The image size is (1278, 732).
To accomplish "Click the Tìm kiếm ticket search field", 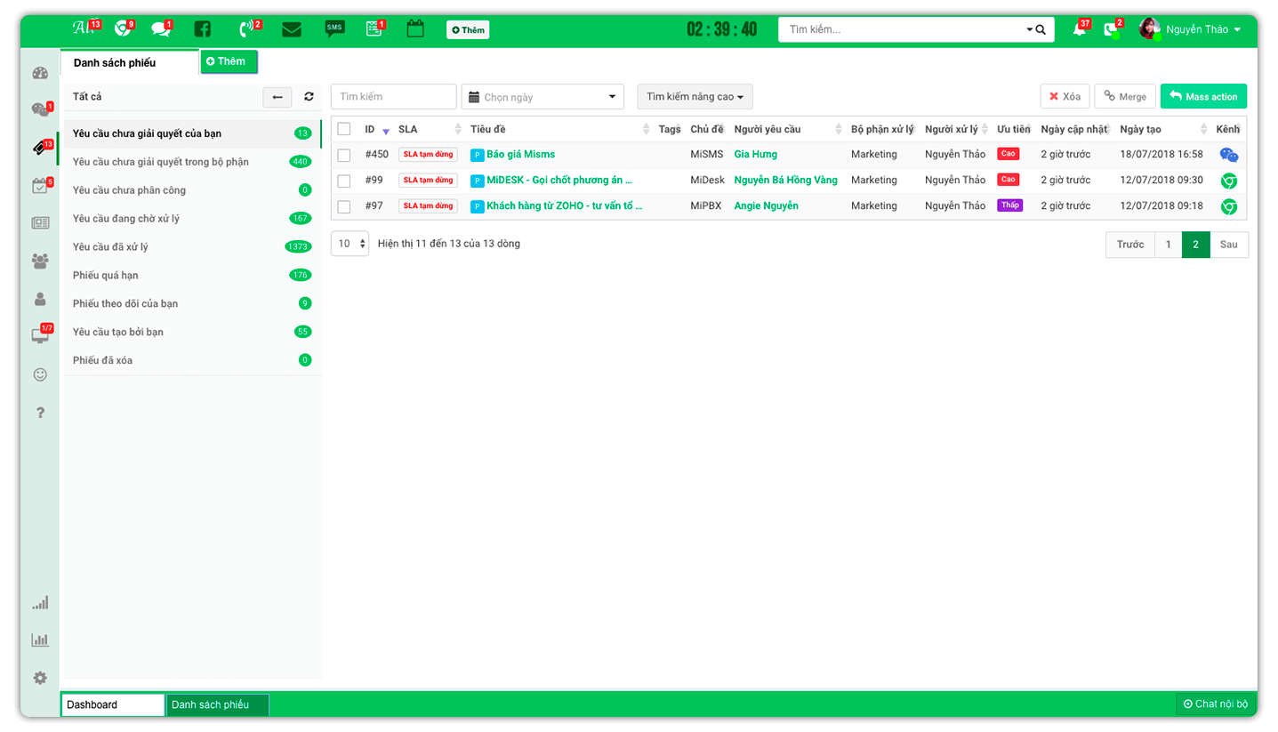I will point(394,97).
